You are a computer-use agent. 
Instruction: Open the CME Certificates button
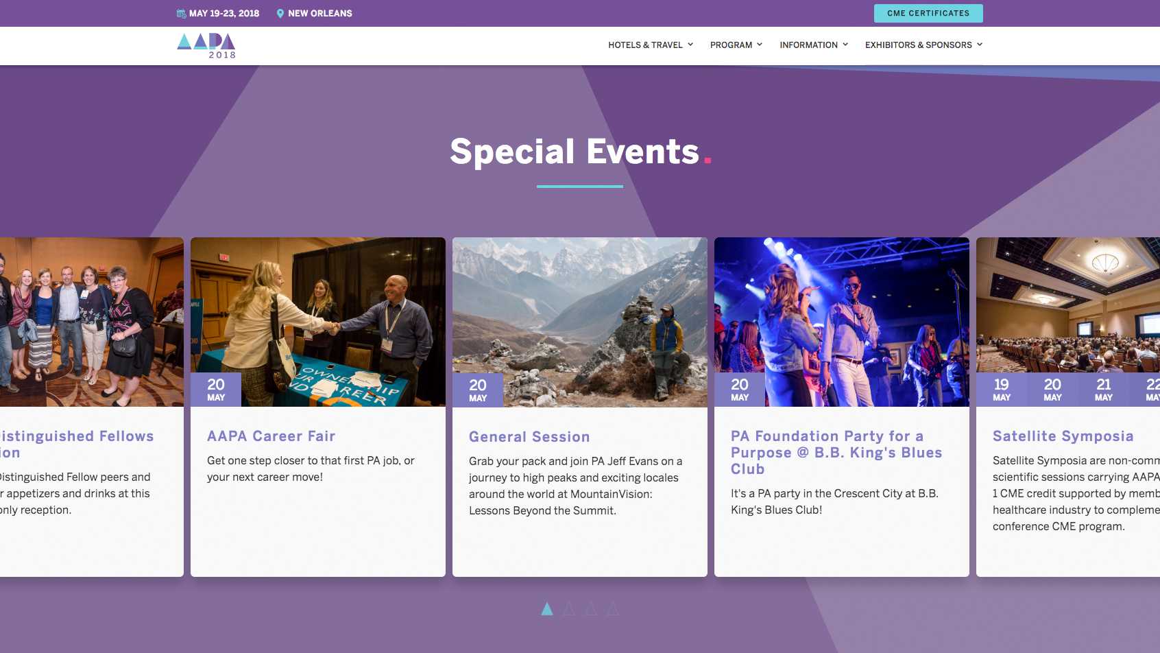[928, 13]
